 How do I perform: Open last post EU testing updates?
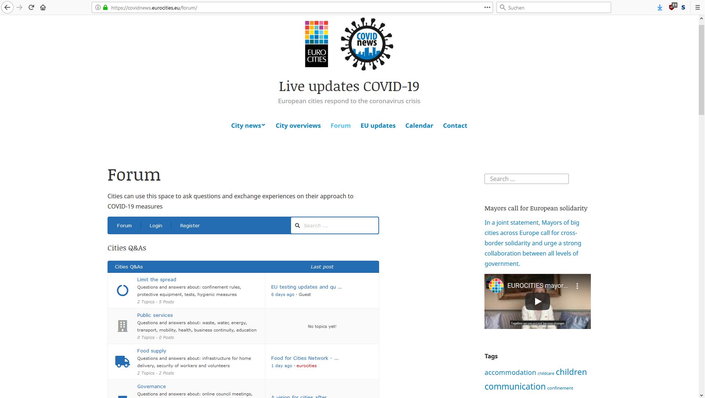click(x=306, y=287)
